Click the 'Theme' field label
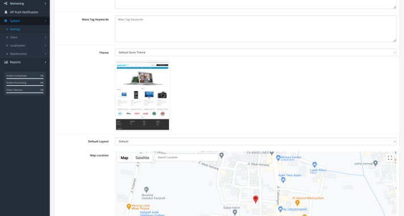Image resolution: width=404 pixels, height=216 pixels. (104, 53)
